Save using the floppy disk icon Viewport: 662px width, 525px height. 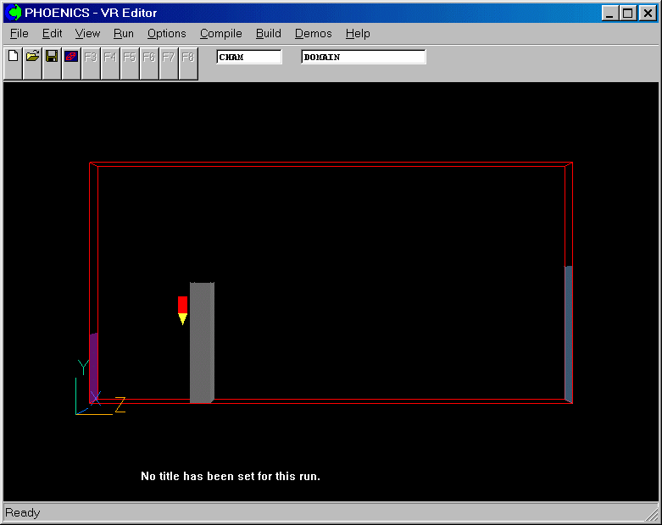52,57
